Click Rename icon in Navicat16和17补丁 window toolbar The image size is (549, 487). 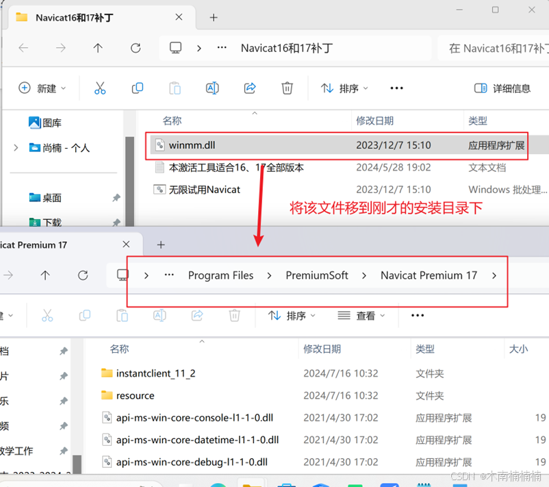point(212,88)
